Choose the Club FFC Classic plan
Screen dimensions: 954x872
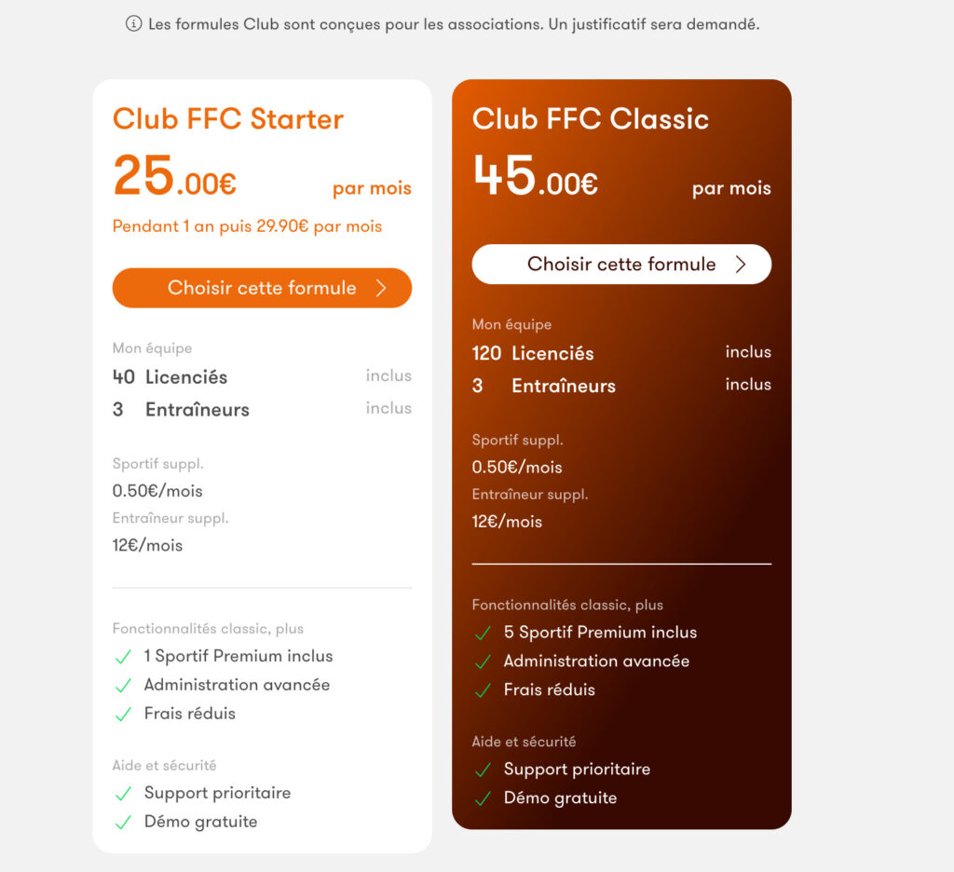(621, 265)
